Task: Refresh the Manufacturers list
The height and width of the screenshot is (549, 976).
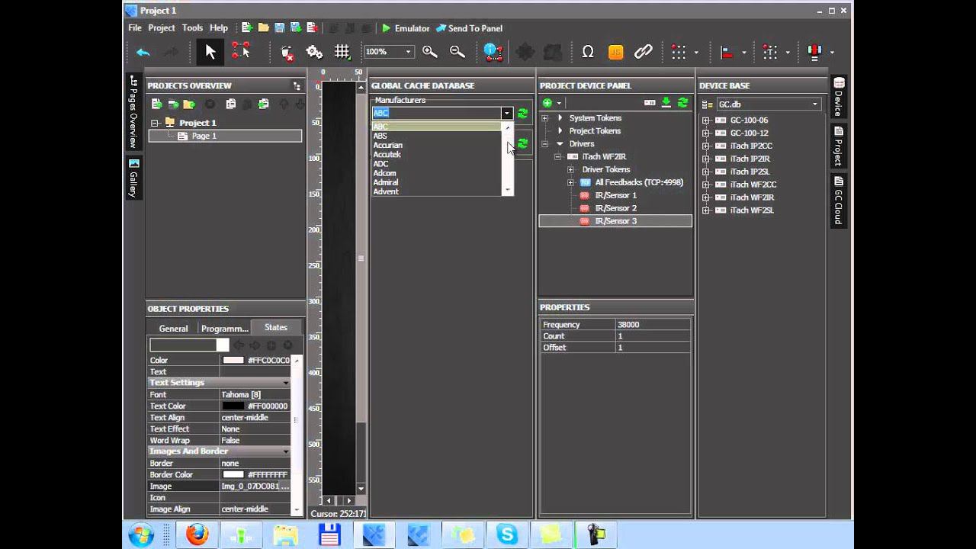Action: (522, 113)
